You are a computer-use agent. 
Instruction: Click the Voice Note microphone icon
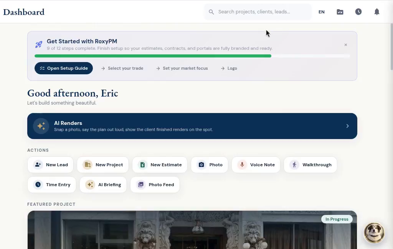(x=242, y=165)
